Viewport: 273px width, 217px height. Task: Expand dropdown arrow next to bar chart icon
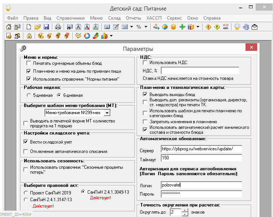click(111, 36)
